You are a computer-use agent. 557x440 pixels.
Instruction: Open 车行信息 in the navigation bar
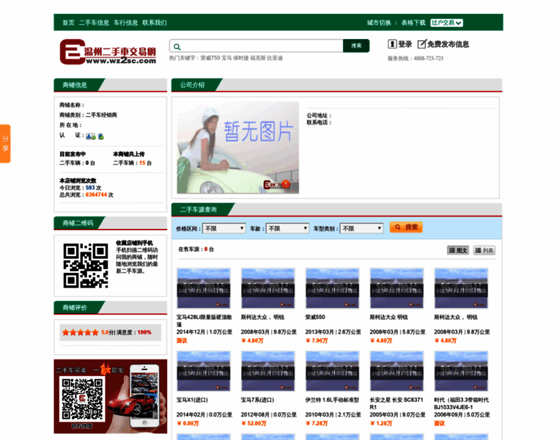pyautogui.click(x=125, y=23)
